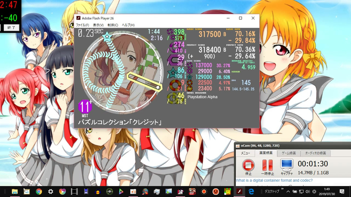Screen dimensions: 351x197
Task: Open the oCam メニュー tab
Action: 246,153
